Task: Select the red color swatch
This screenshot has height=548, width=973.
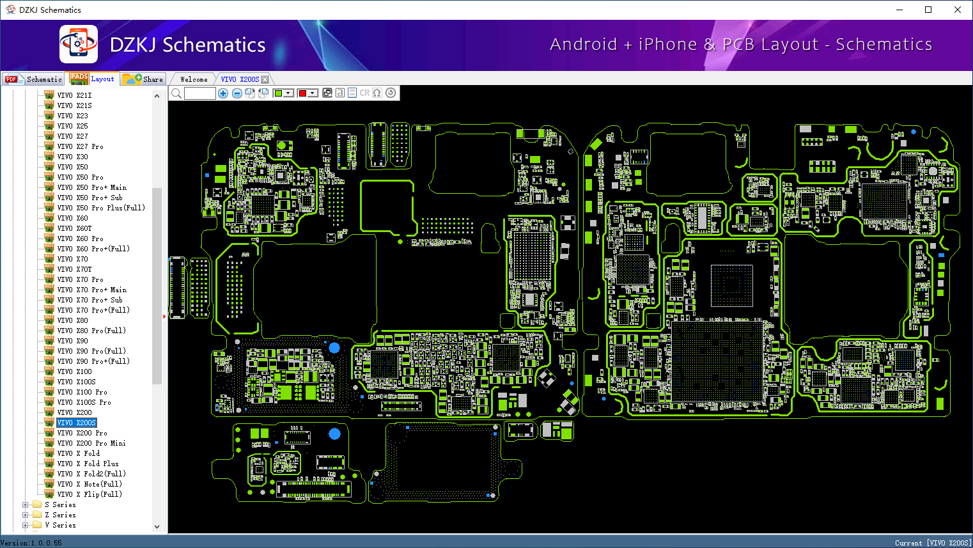Action: click(x=302, y=93)
